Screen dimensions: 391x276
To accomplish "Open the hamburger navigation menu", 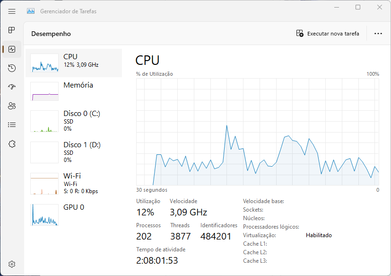I will pyautogui.click(x=12, y=11).
